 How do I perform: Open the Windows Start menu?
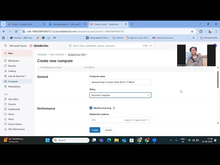47,140
